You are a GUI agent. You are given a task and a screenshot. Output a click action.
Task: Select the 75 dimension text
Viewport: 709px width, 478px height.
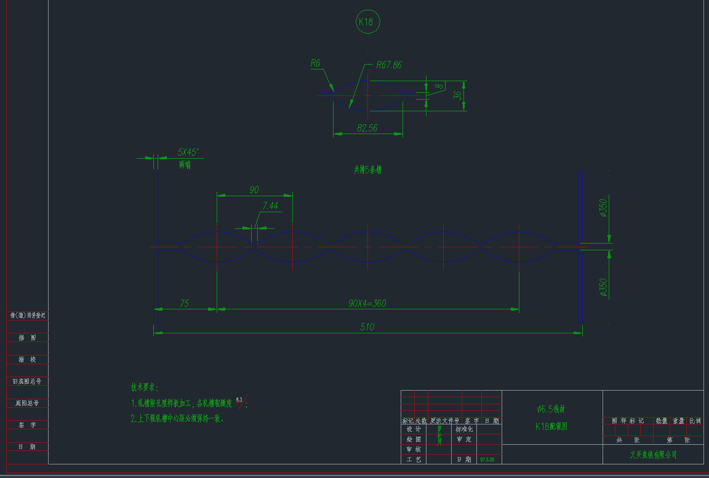[184, 304]
